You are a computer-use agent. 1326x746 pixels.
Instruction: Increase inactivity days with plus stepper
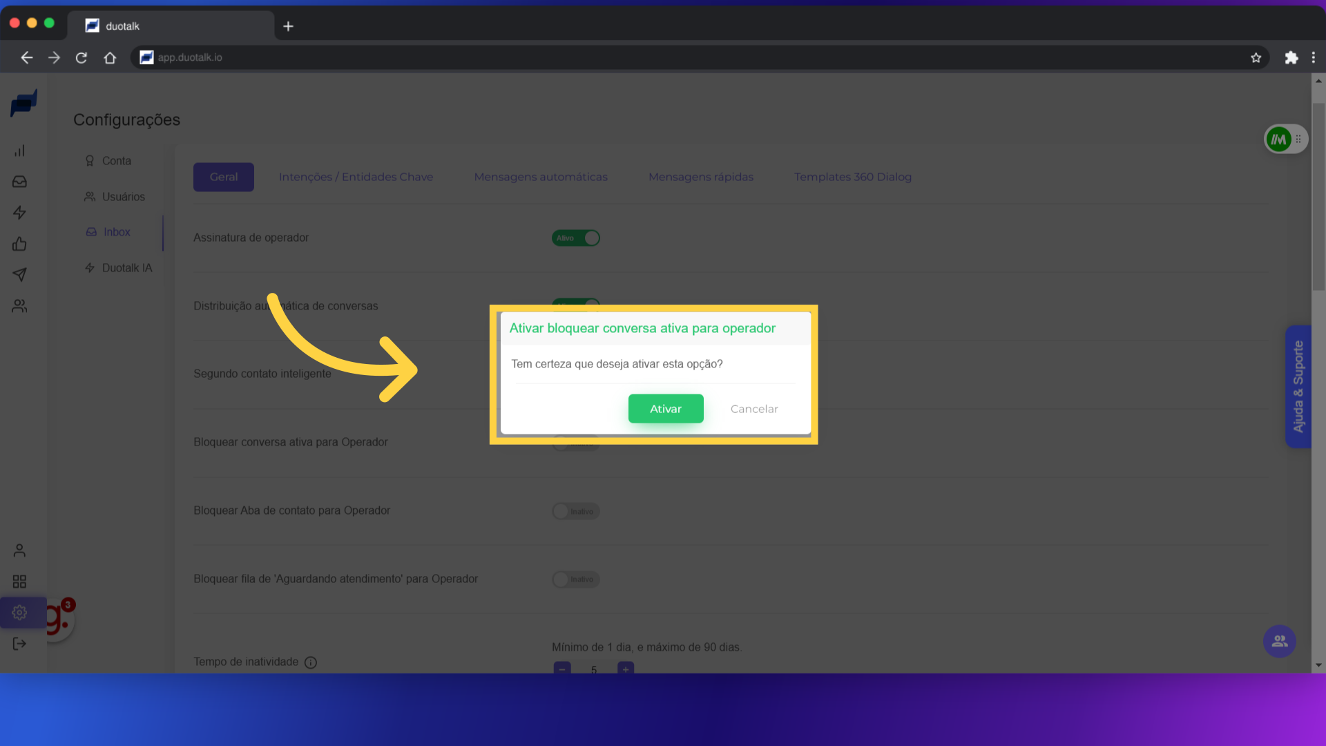[626, 669]
